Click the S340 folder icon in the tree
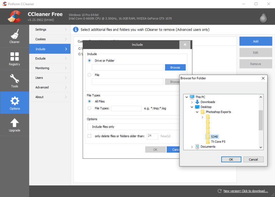275x197 pixels. [x=208, y=136]
